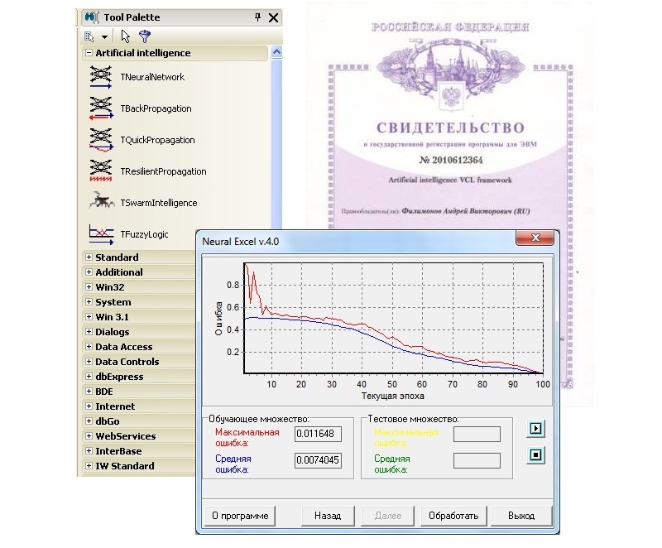This screenshot has height=548, width=662.
Task: Click the 'Далее' button
Action: coord(387,516)
